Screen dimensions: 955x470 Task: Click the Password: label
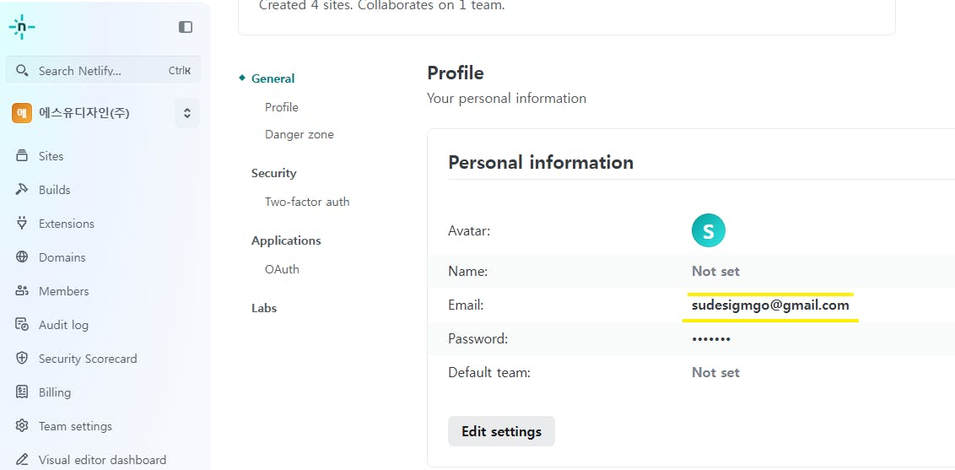[478, 339]
